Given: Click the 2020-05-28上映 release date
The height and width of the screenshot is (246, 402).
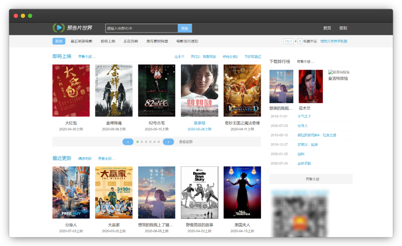Looking at the screenshot, I should point(200,129).
